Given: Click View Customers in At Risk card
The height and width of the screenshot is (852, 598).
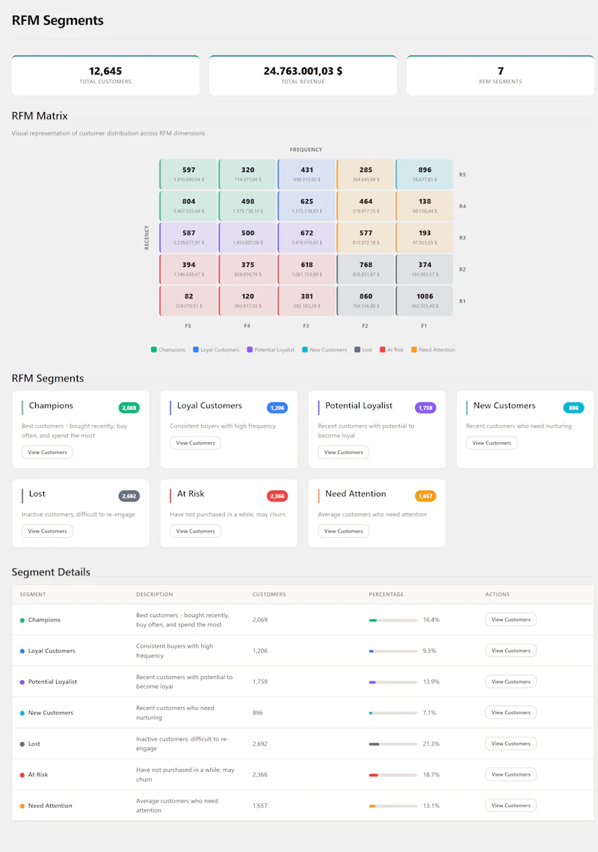Looking at the screenshot, I should 196,531.
